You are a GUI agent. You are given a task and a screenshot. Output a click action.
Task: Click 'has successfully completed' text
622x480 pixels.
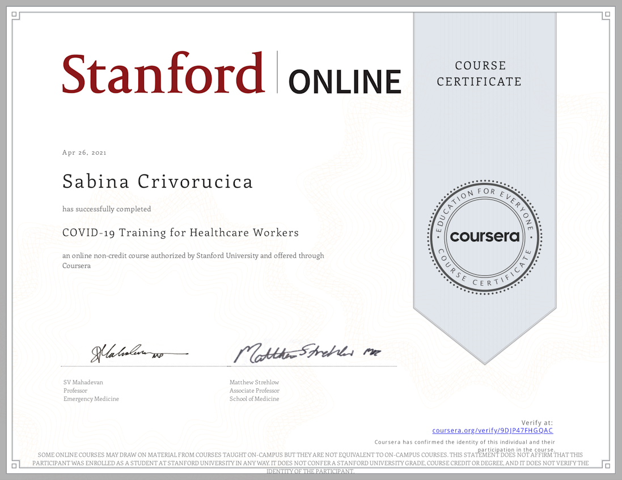coord(107,209)
